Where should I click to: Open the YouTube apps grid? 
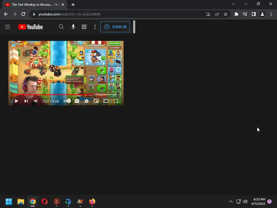pos(84,27)
